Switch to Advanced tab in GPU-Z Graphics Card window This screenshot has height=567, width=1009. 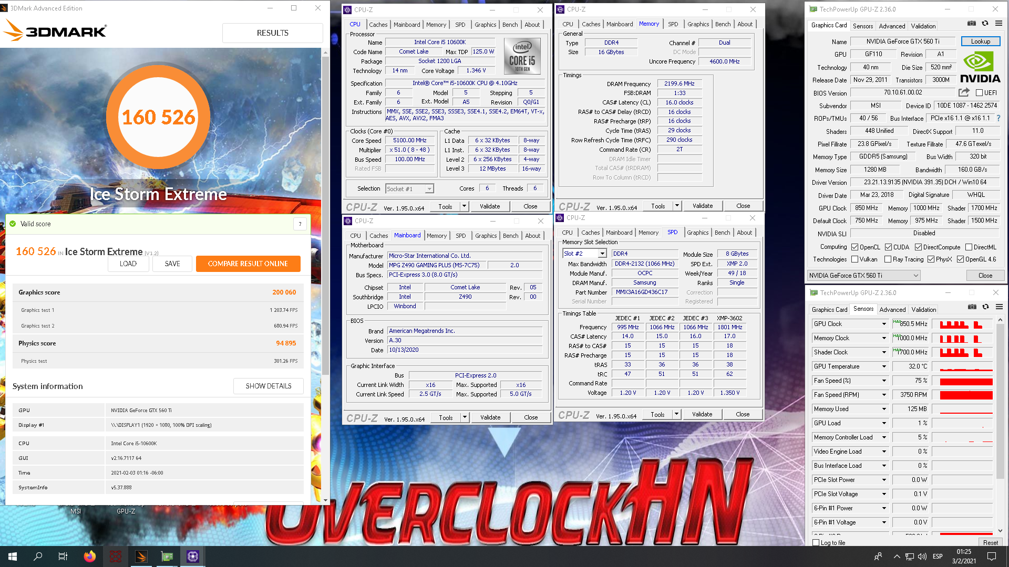(892, 26)
